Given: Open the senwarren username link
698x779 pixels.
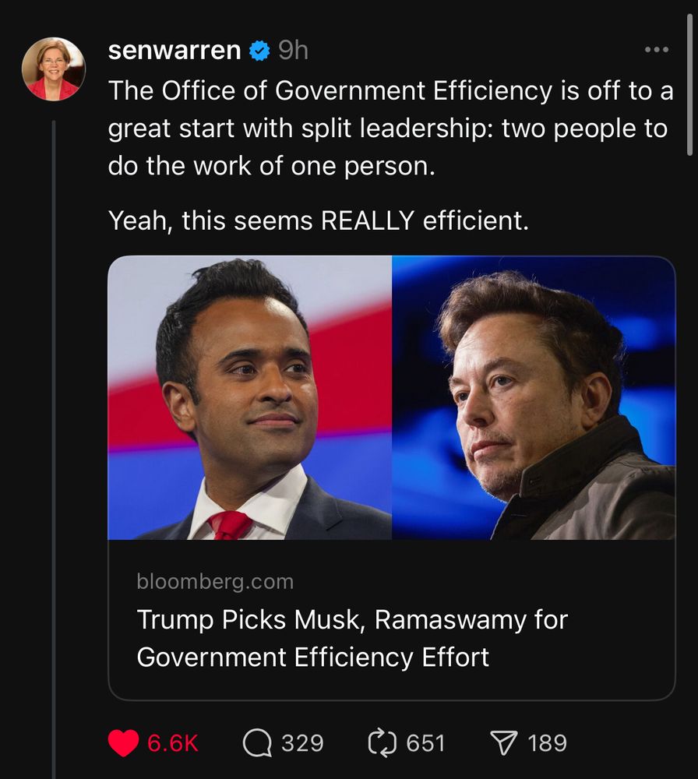Looking at the screenshot, I should coord(174,51).
